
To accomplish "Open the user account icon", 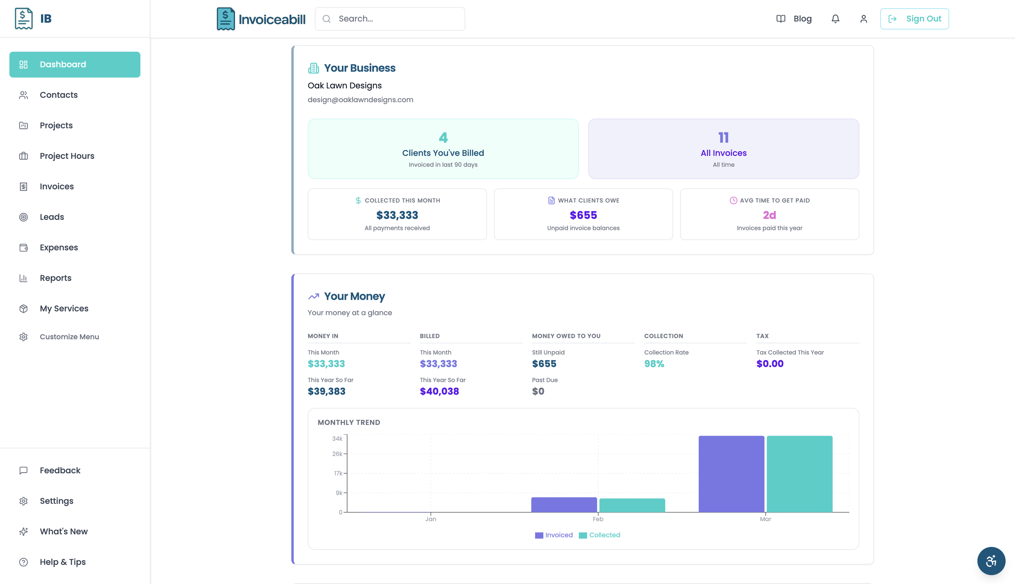I will [x=864, y=18].
